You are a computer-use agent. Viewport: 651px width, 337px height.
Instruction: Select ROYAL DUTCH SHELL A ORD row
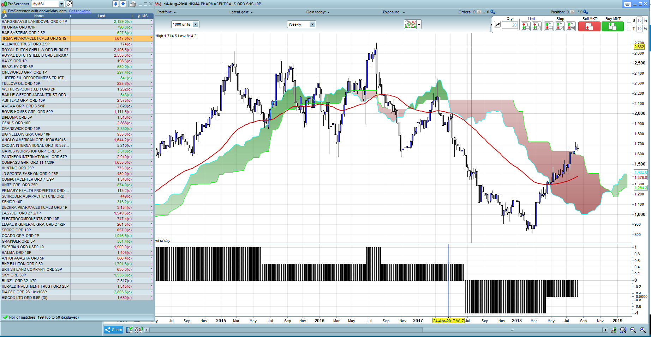click(77, 50)
